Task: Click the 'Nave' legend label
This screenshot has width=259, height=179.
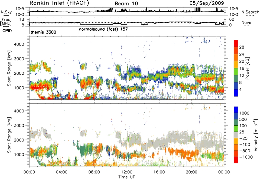Action: click(246, 22)
